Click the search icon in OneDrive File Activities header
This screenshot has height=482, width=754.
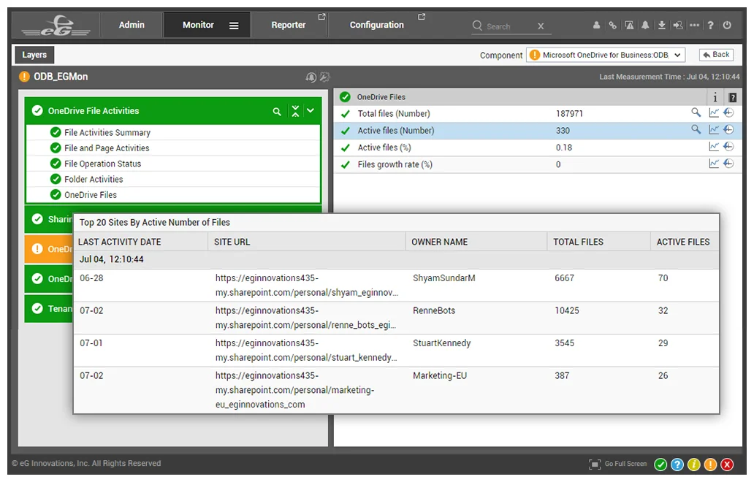(277, 112)
